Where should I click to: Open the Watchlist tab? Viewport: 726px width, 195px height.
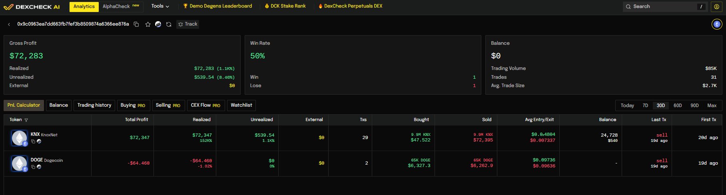pos(241,105)
